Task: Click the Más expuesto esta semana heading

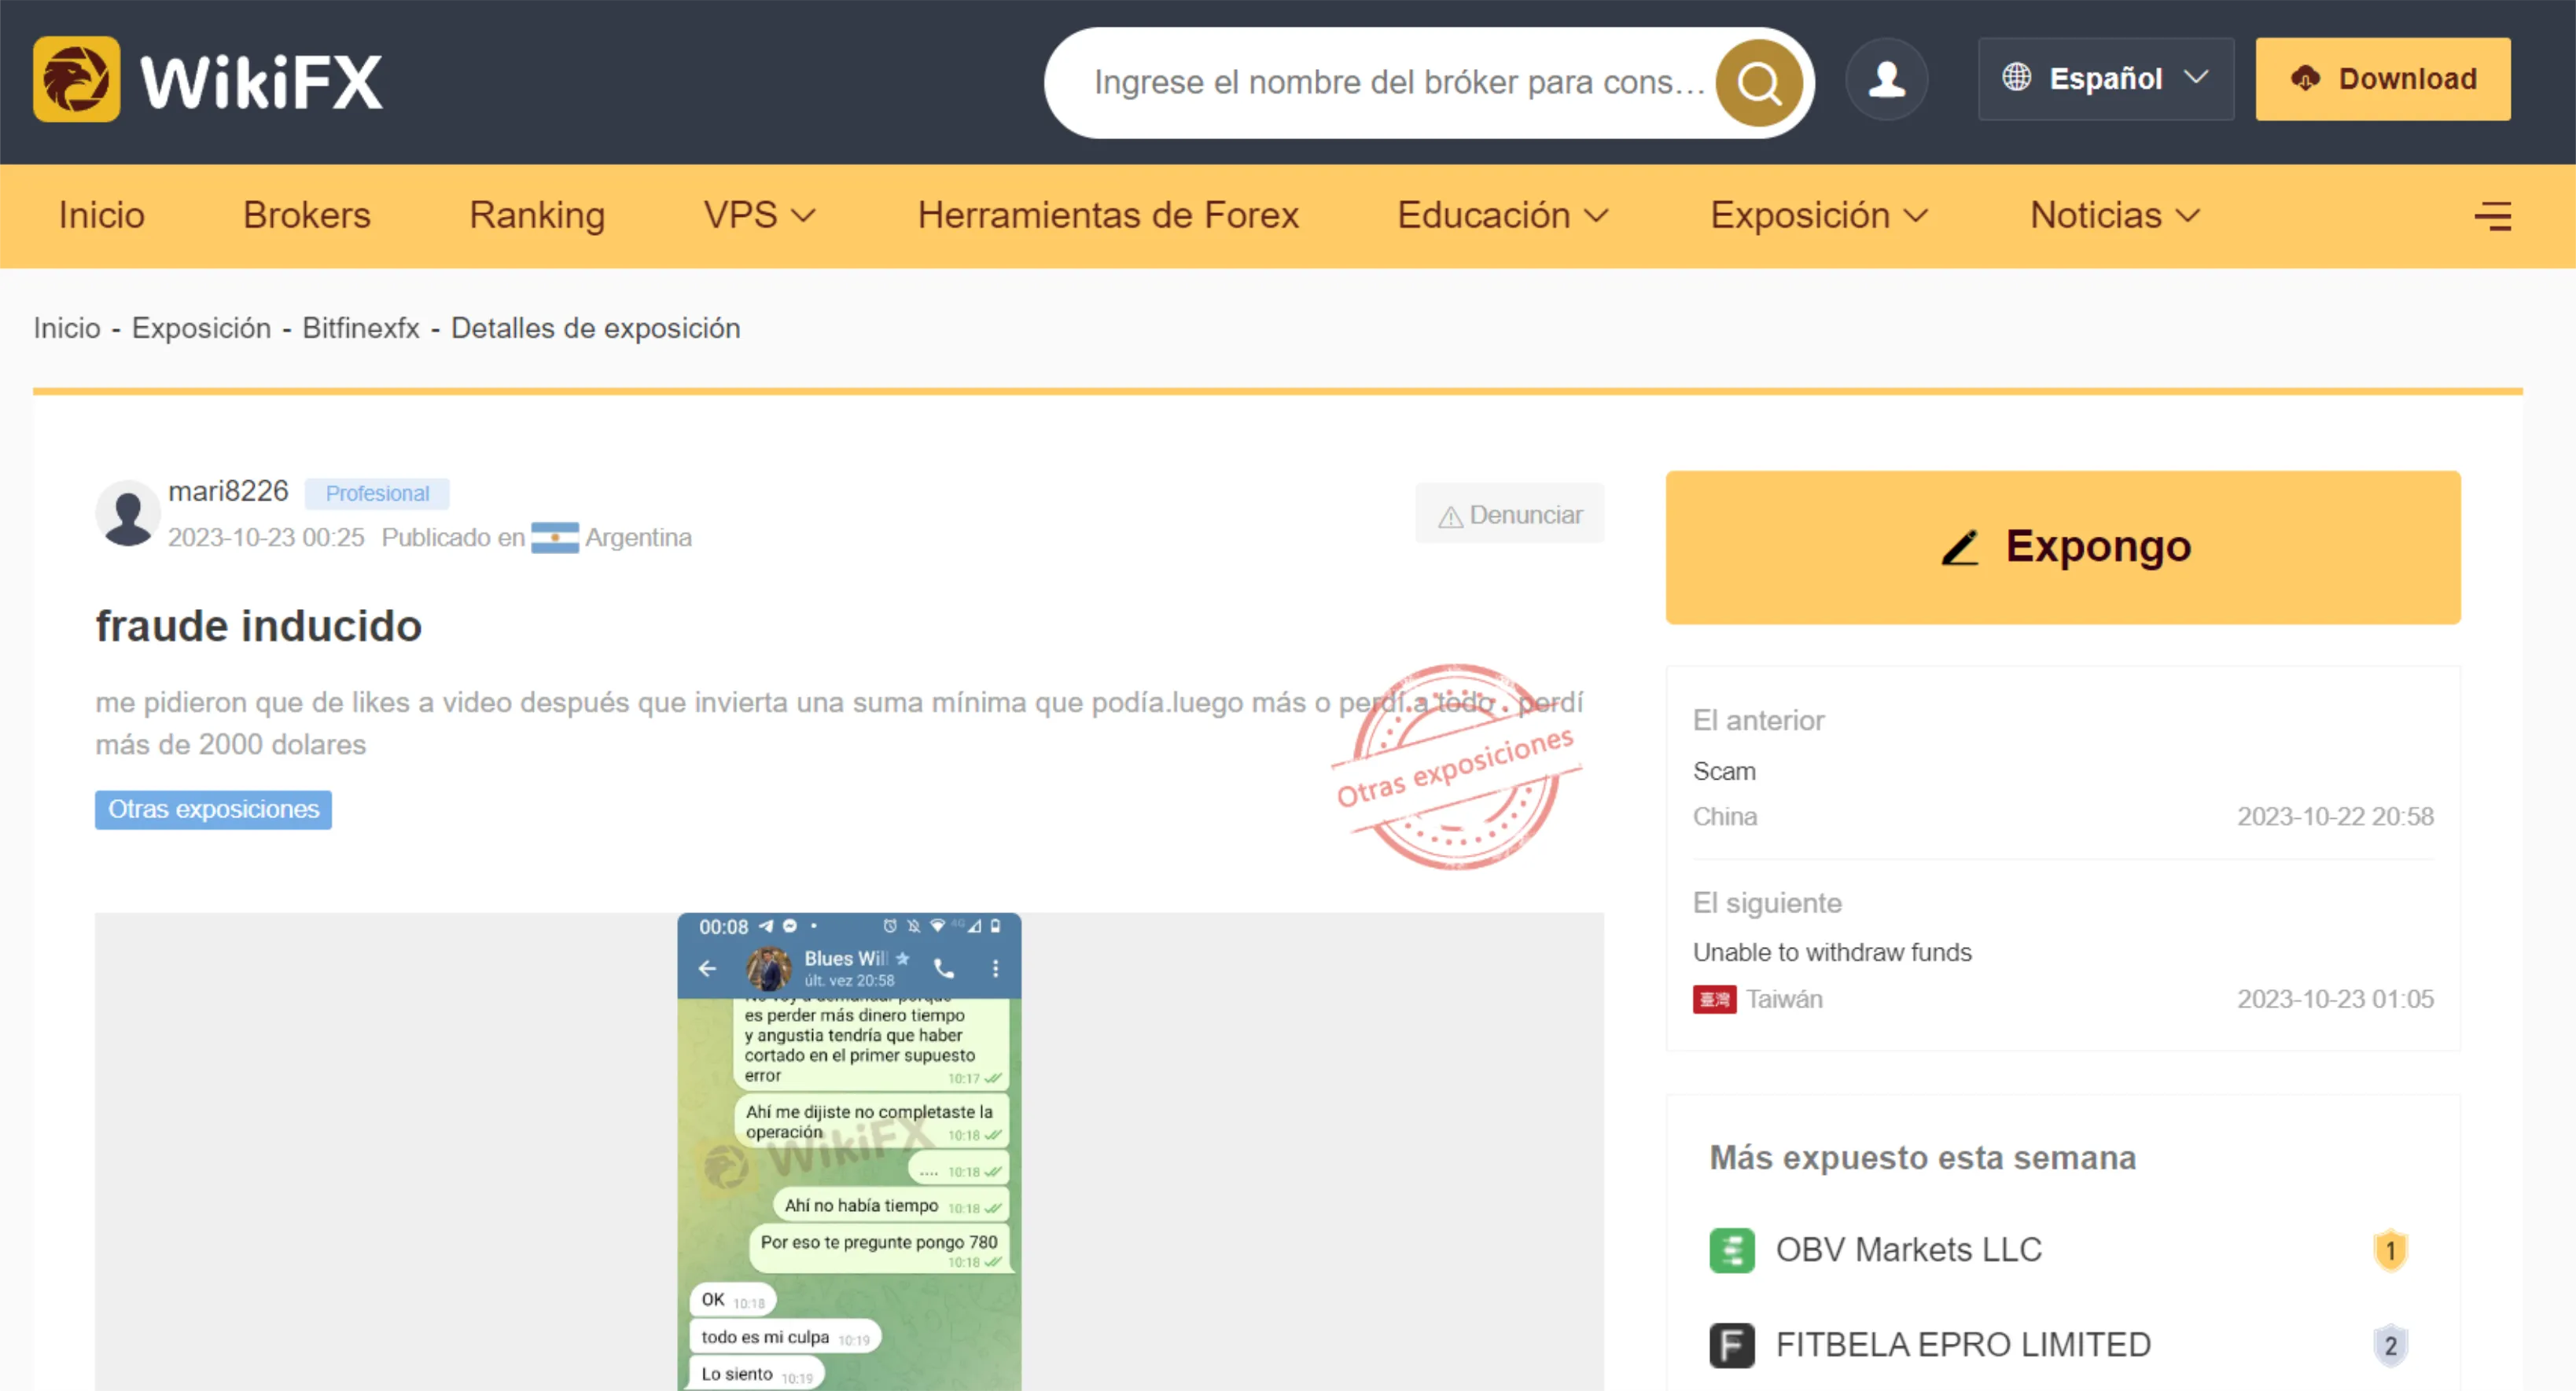Action: click(1922, 1157)
